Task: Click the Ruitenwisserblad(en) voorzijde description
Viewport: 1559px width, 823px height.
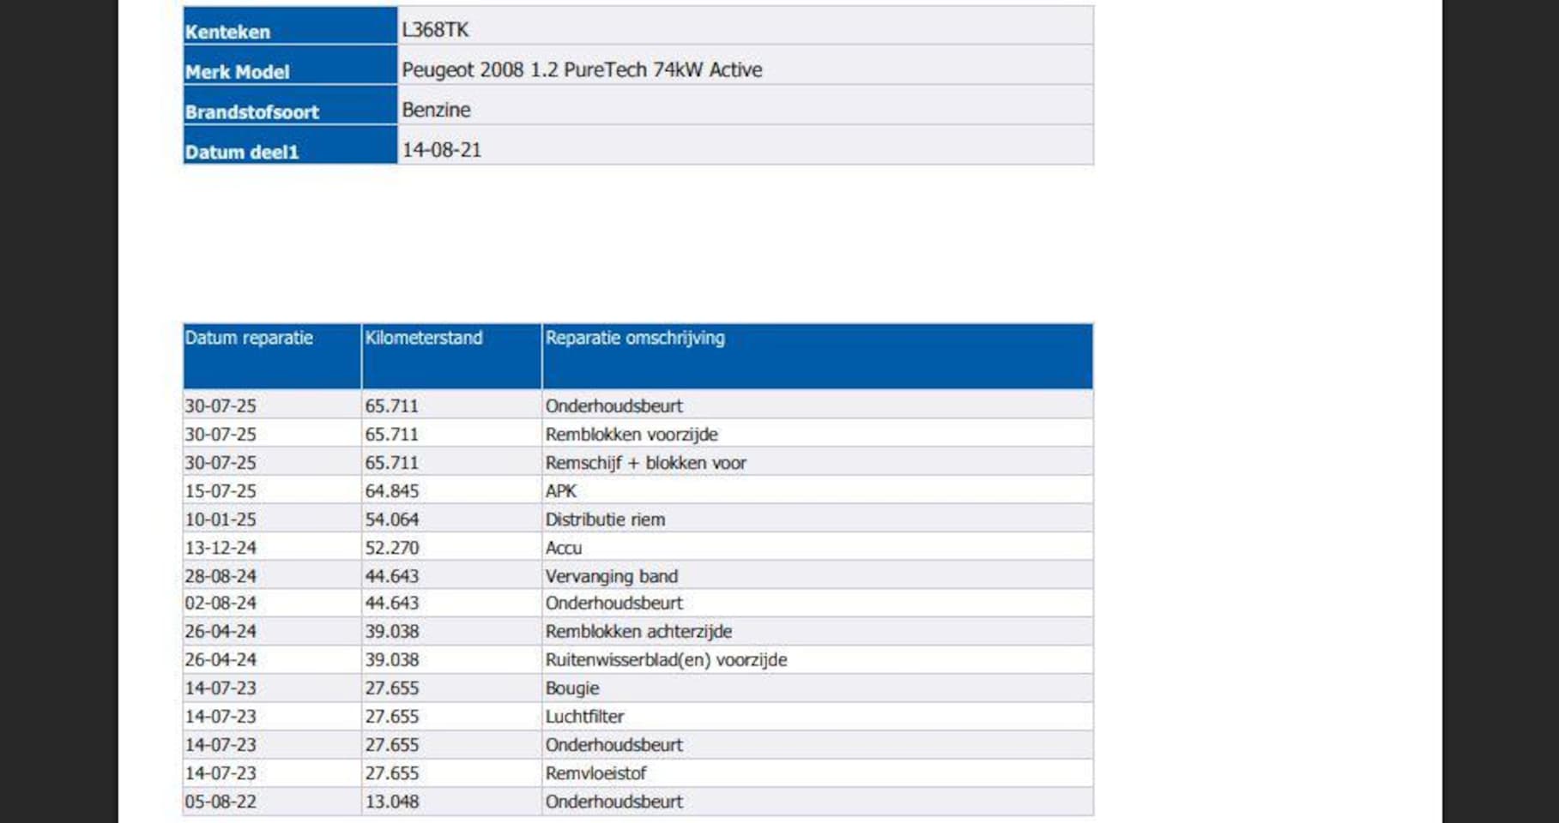Action: 666,660
